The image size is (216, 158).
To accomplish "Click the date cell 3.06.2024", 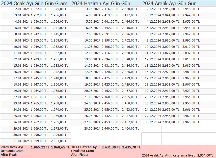I will point(93,9).
